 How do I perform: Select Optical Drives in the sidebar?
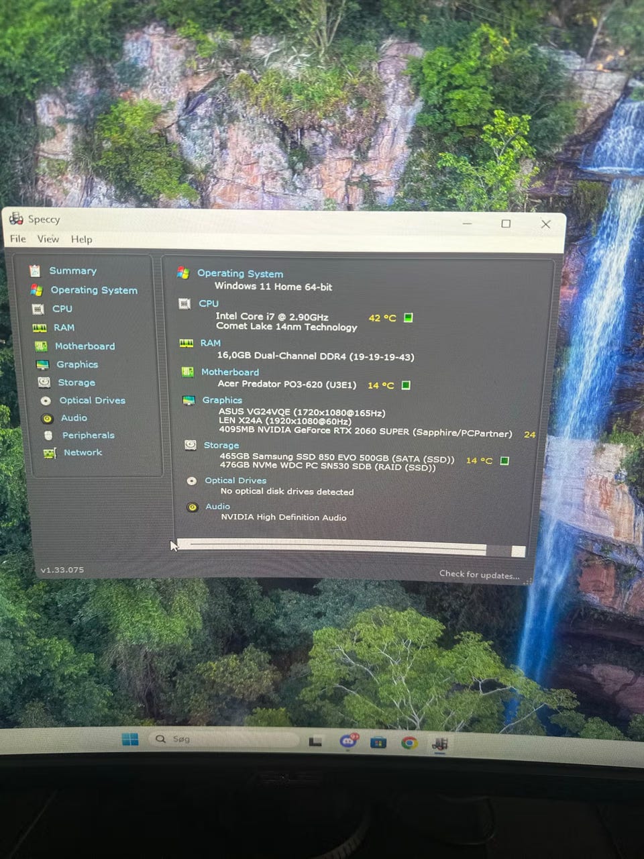[x=92, y=401]
